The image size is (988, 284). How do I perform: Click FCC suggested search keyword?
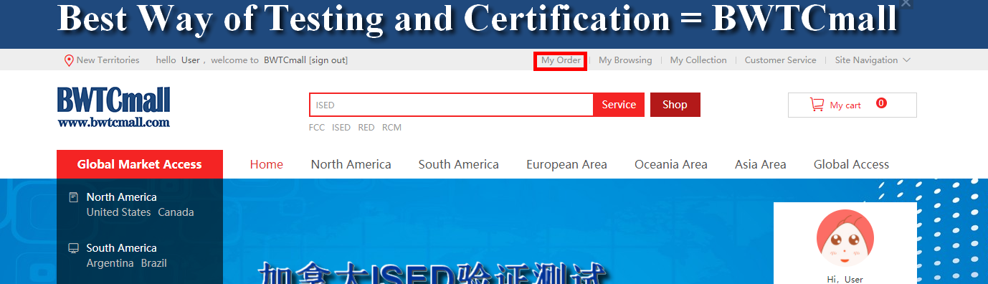click(x=317, y=128)
